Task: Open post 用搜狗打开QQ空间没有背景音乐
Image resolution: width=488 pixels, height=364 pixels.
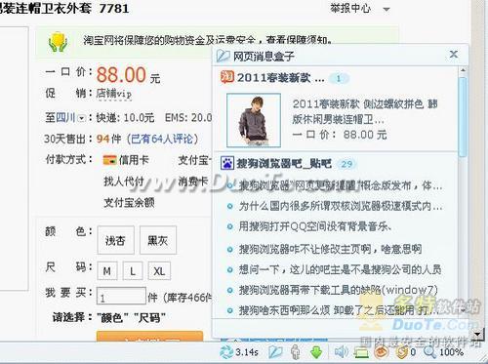Action: coord(314,226)
